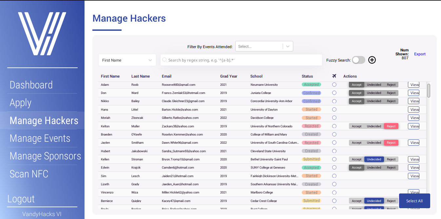
Task: Open the First Name search field dropdown
Action: 127,60
